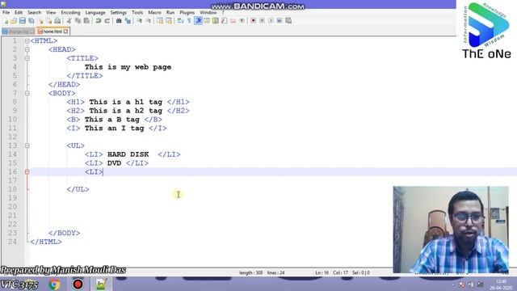Click the Zoom In toolbar icon
This screenshot has width=517, height=291.
pyautogui.click(x=140, y=21)
